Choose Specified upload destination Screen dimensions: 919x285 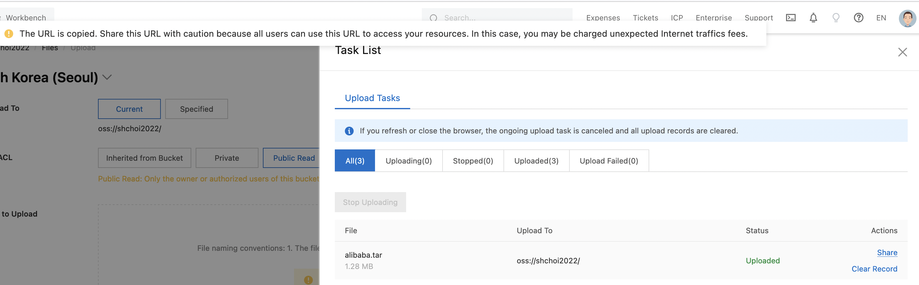(x=196, y=109)
